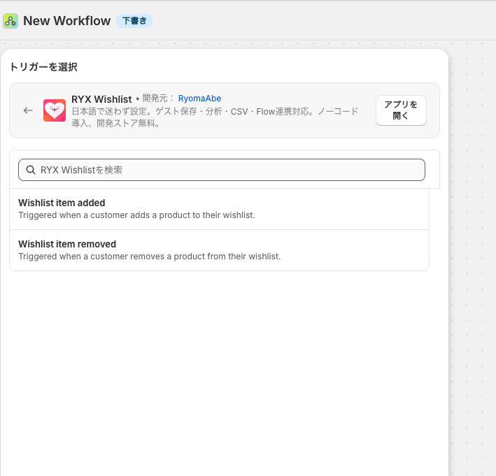Image resolution: width=496 pixels, height=476 pixels.
Task: Click the RYX Wishlist app name
Action: (101, 99)
